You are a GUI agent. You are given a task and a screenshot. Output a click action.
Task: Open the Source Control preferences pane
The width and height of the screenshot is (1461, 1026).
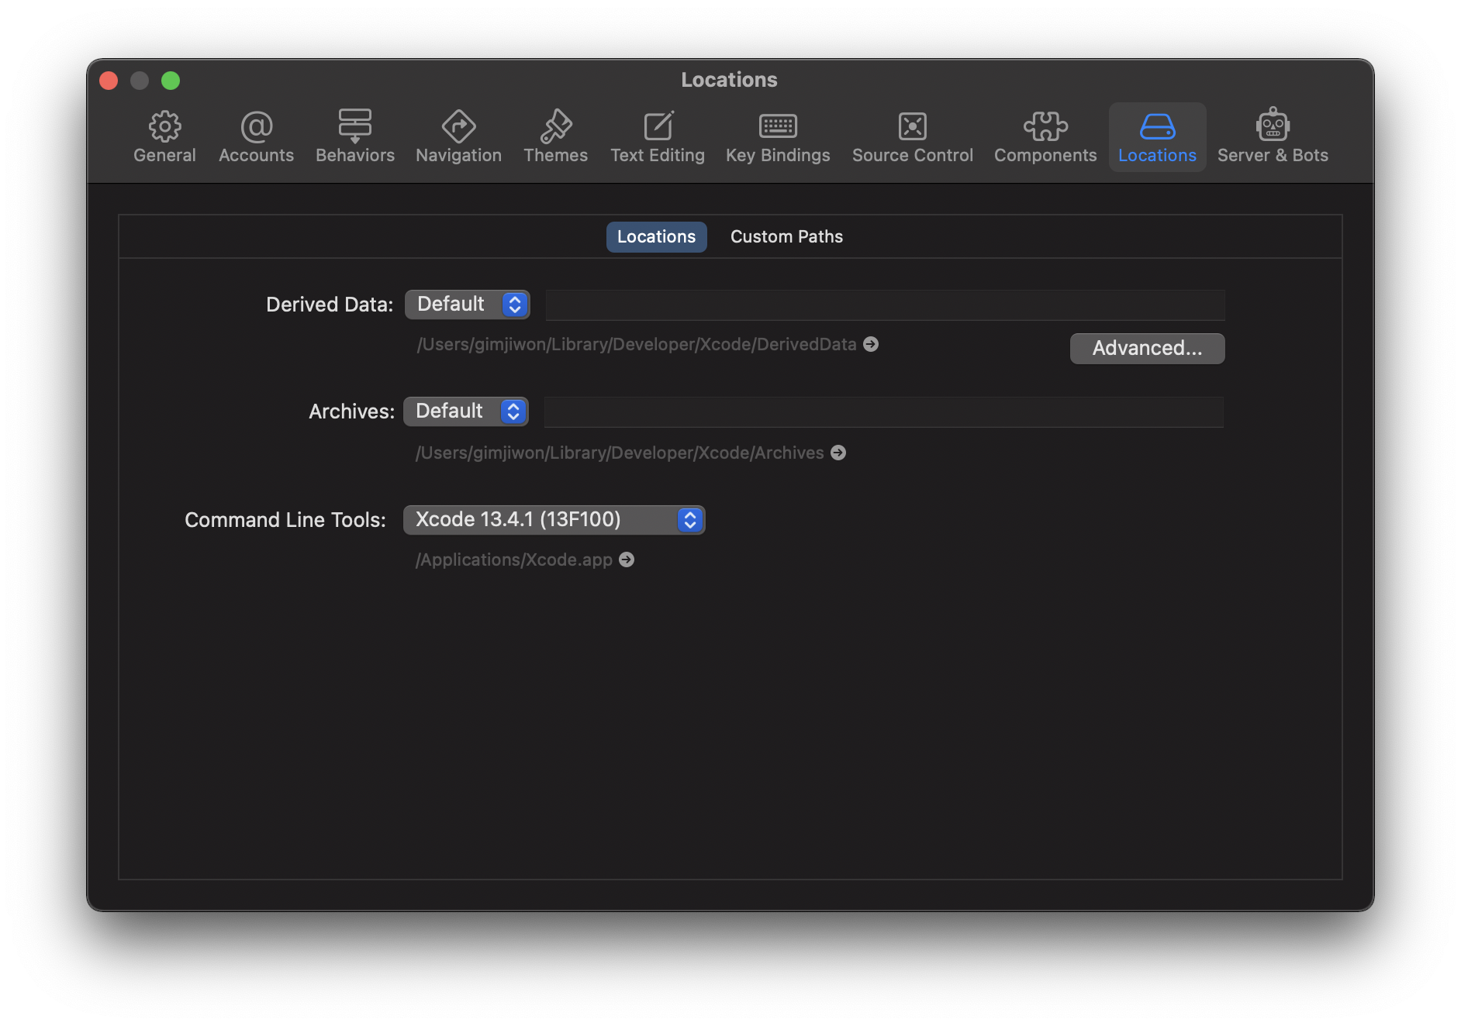(912, 137)
